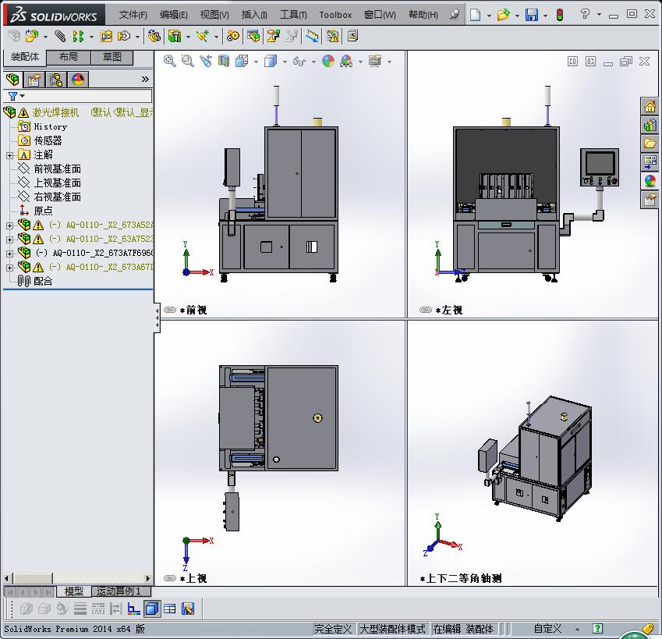
Task: Open the View Palette task pane icon
Action: (x=650, y=162)
